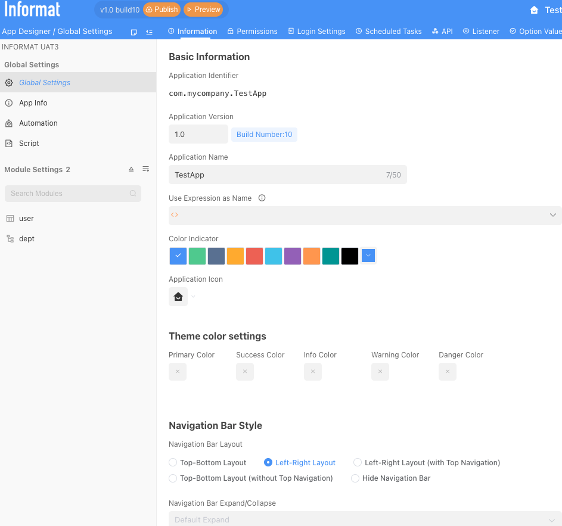Viewport: 562px width, 526px height.
Task: Click the Publish button
Action: (162, 10)
